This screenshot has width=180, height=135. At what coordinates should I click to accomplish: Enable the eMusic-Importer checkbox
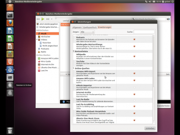coord(134,87)
